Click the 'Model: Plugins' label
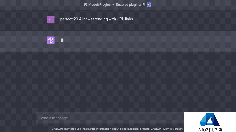The image size is (236, 132). [99, 4]
